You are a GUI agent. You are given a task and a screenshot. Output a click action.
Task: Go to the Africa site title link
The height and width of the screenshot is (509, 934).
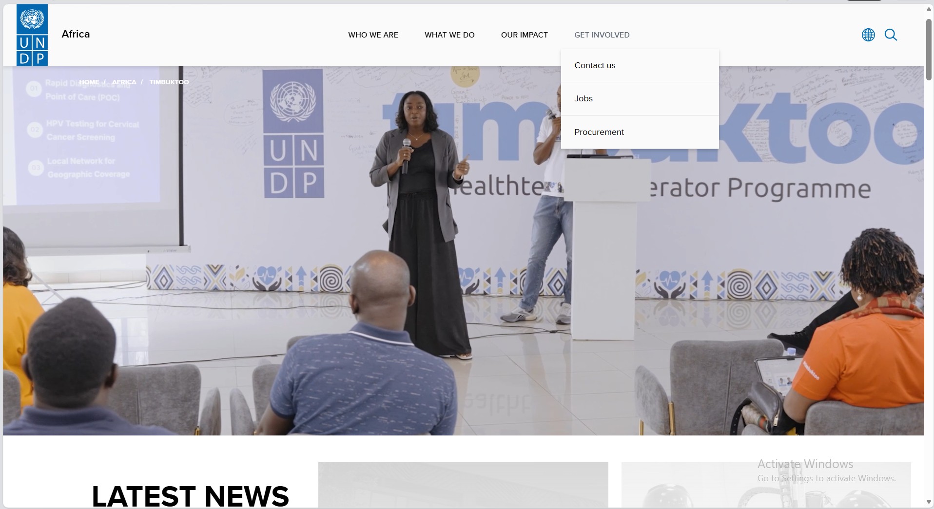tap(76, 34)
